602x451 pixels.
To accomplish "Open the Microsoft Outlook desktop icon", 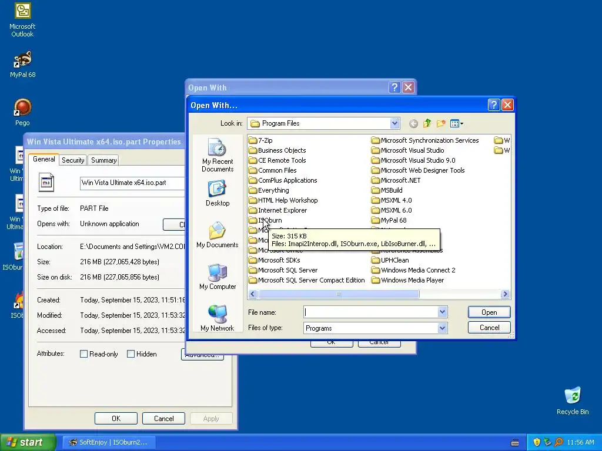I will click(22, 20).
